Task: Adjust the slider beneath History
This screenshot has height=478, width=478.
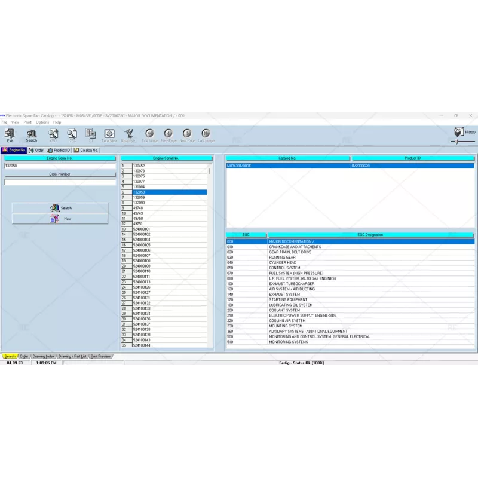Action: click(x=458, y=142)
